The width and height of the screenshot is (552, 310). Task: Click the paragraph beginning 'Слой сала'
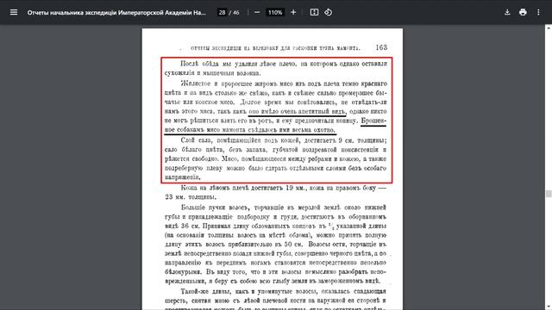coord(276,158)
